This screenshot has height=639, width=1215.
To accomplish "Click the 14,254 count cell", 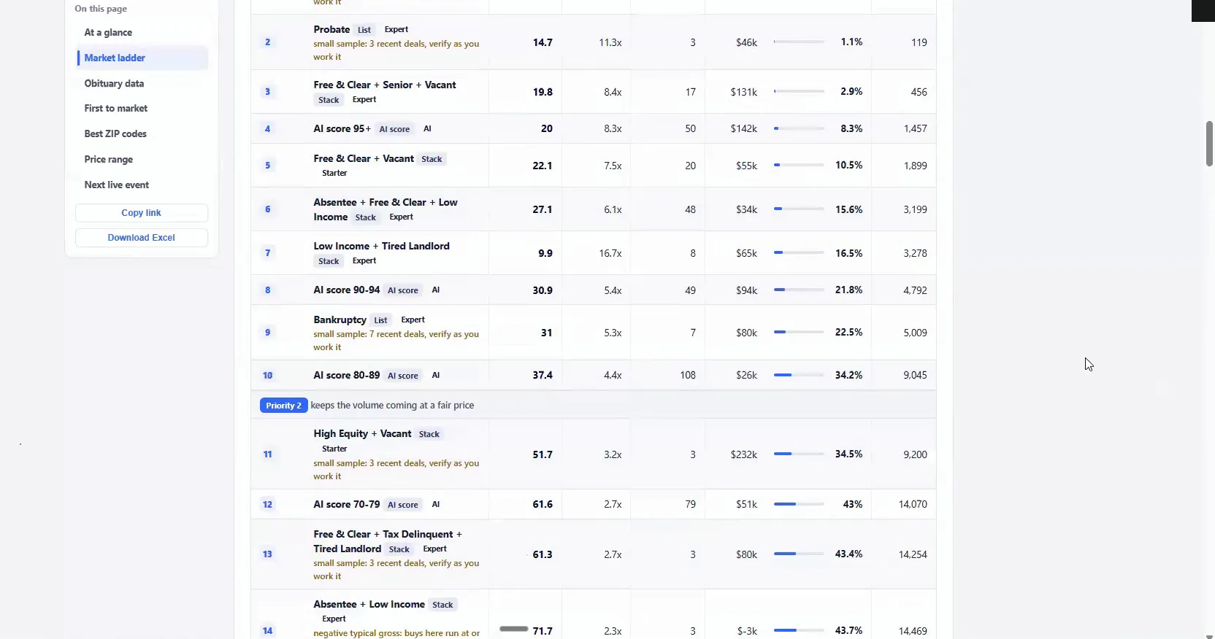I will click(913, 554).
